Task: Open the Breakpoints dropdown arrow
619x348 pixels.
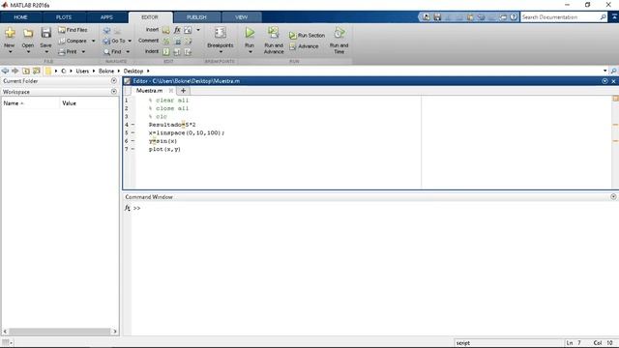Action: 221,51
